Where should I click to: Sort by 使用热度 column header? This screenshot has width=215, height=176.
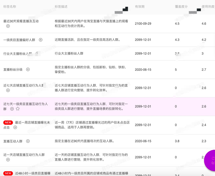click(x=208, y=7)
